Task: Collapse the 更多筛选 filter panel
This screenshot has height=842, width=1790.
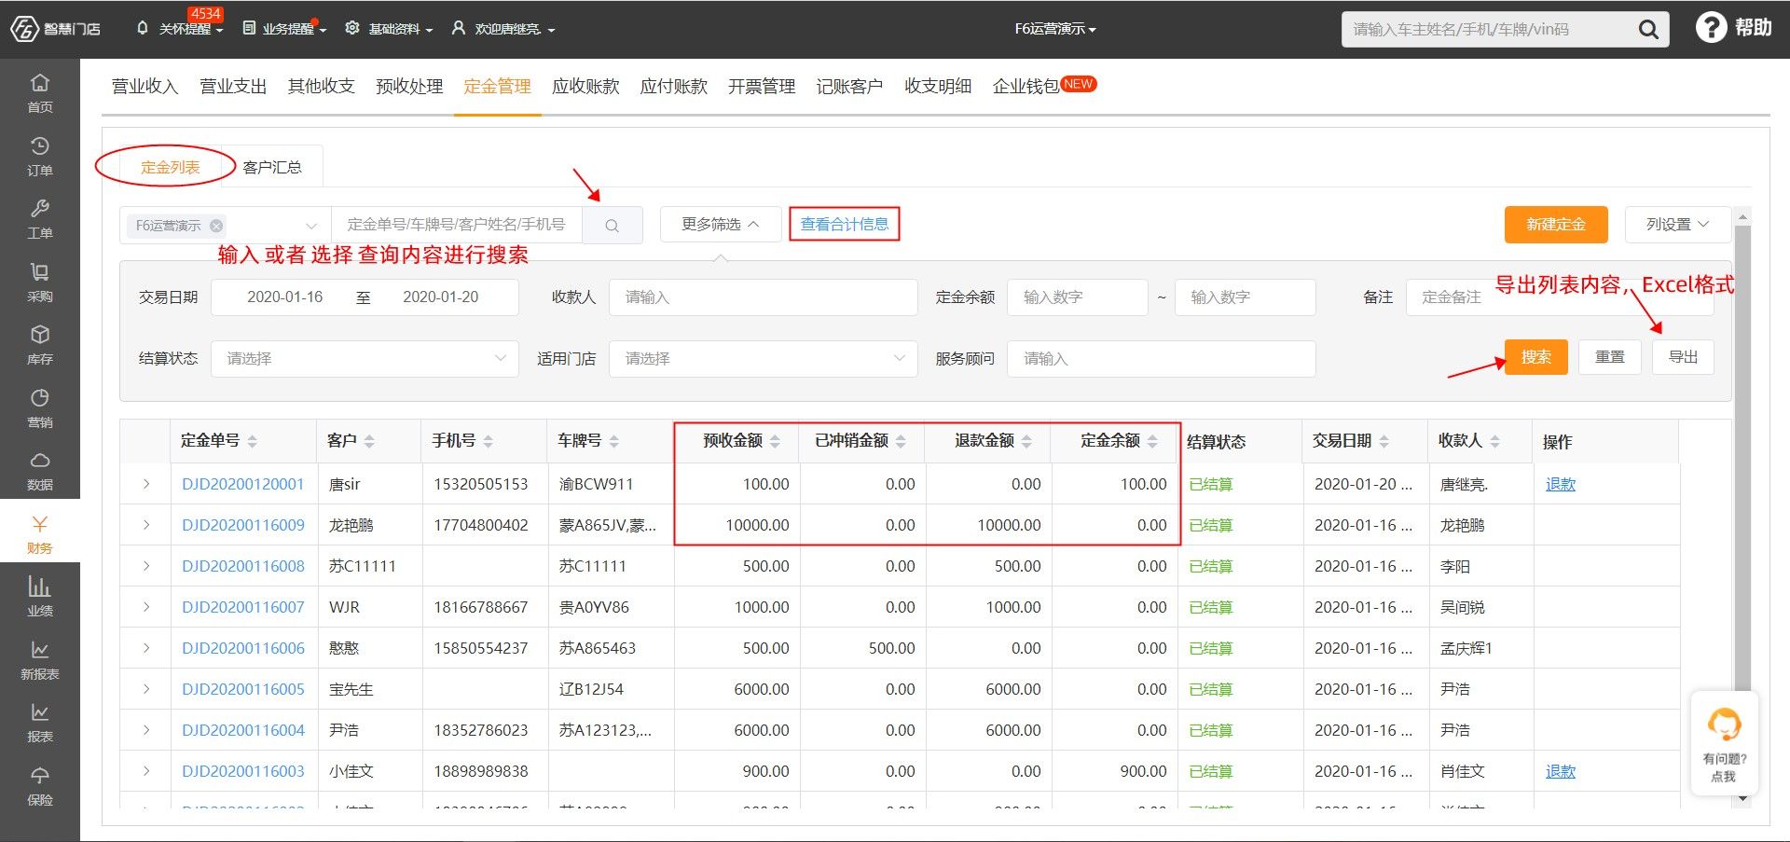Action: coord(720,225)
